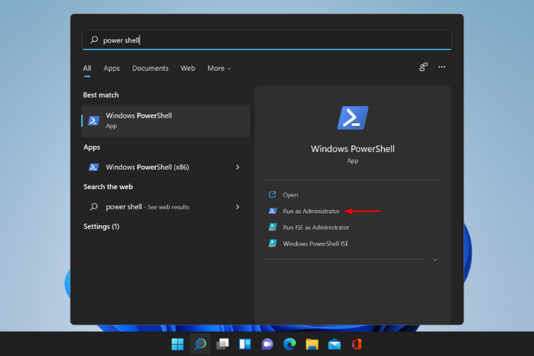Launch the Teams Chat taskbar icon
The width and height of the screenshot is (534, 356).
tap(267, 345)
